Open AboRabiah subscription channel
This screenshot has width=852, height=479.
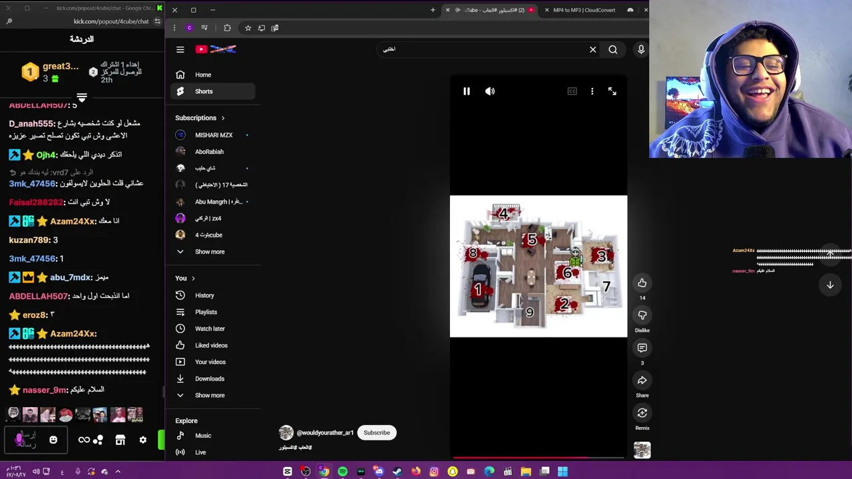click(x=213, y=152)
